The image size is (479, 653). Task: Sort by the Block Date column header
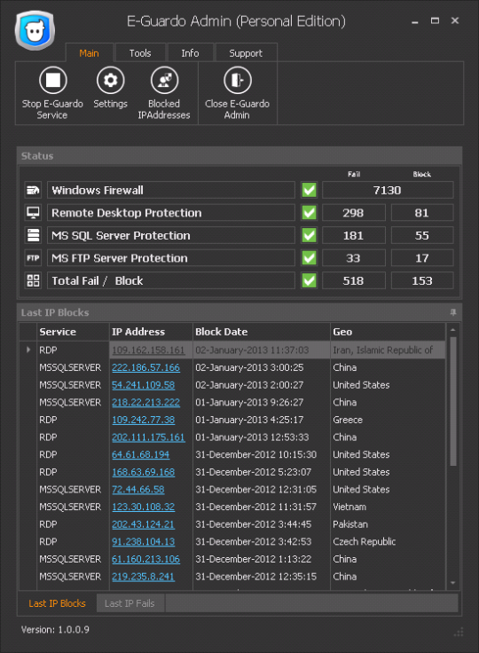262,332
